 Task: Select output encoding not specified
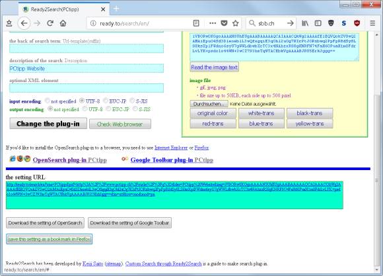point(50,109)
